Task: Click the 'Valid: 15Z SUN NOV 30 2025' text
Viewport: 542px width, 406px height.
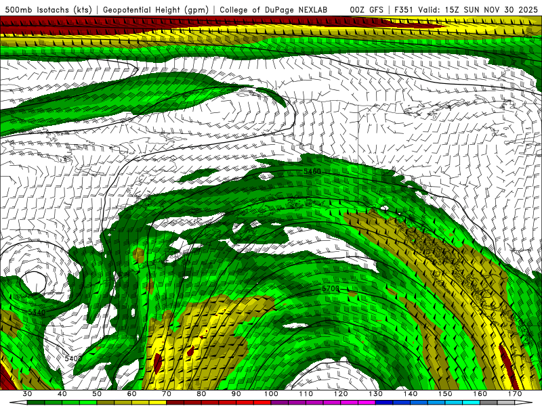Action: (478, 9)
